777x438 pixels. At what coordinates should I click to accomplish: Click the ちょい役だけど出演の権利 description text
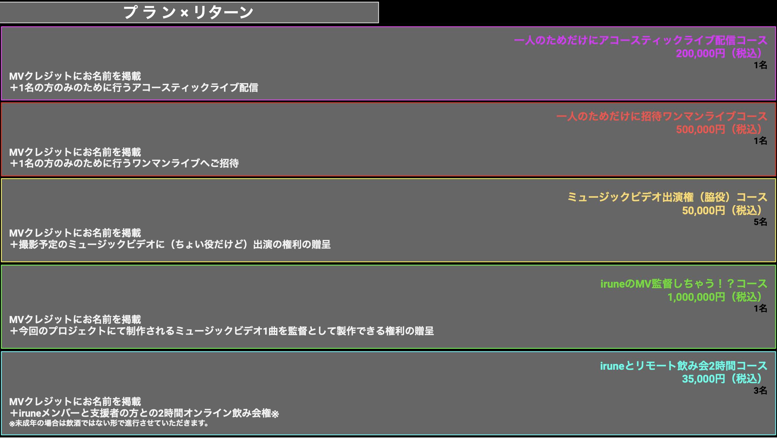pyautogui.click(x=170, y=244)
